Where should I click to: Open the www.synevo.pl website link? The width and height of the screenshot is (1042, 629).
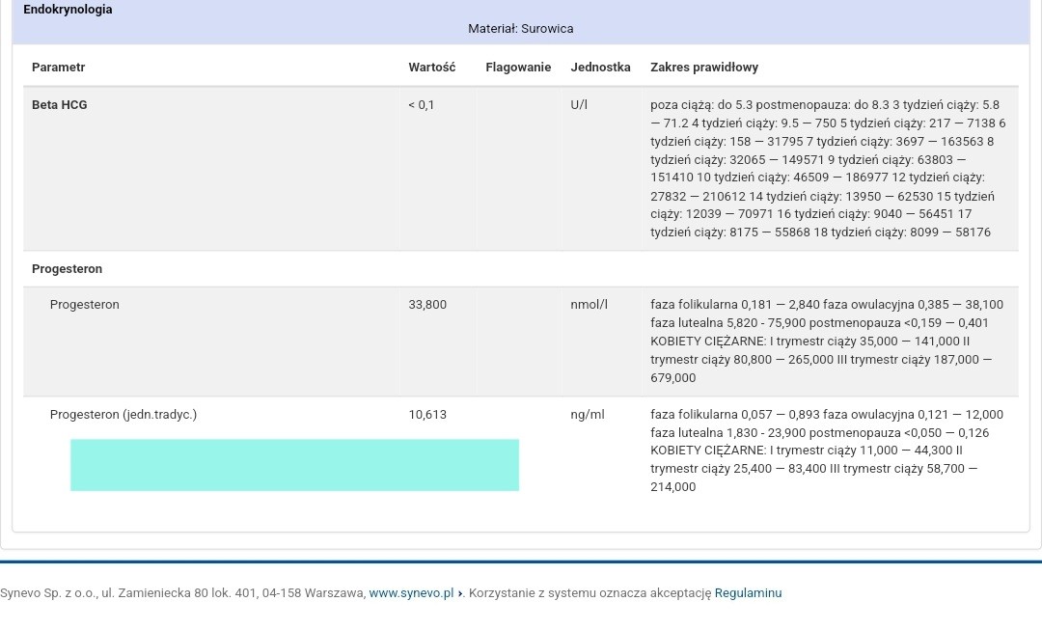pos(410,593)
